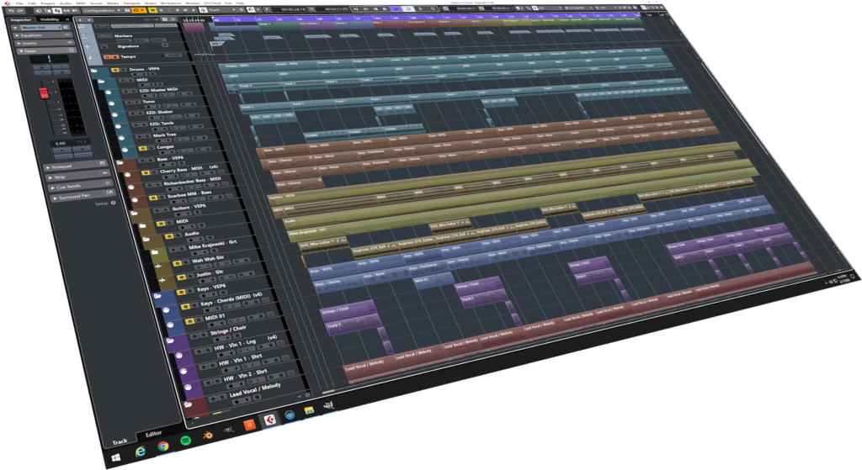Expand the Inserts inspector section
The height and width of the screenshot is (470, 862).
coord(44,43)
